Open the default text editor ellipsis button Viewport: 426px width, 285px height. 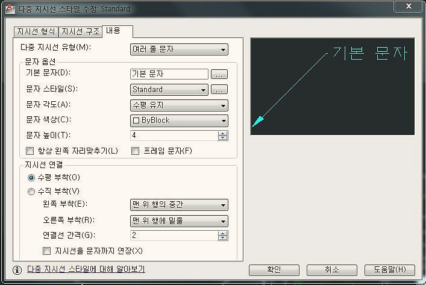[219, 74]
